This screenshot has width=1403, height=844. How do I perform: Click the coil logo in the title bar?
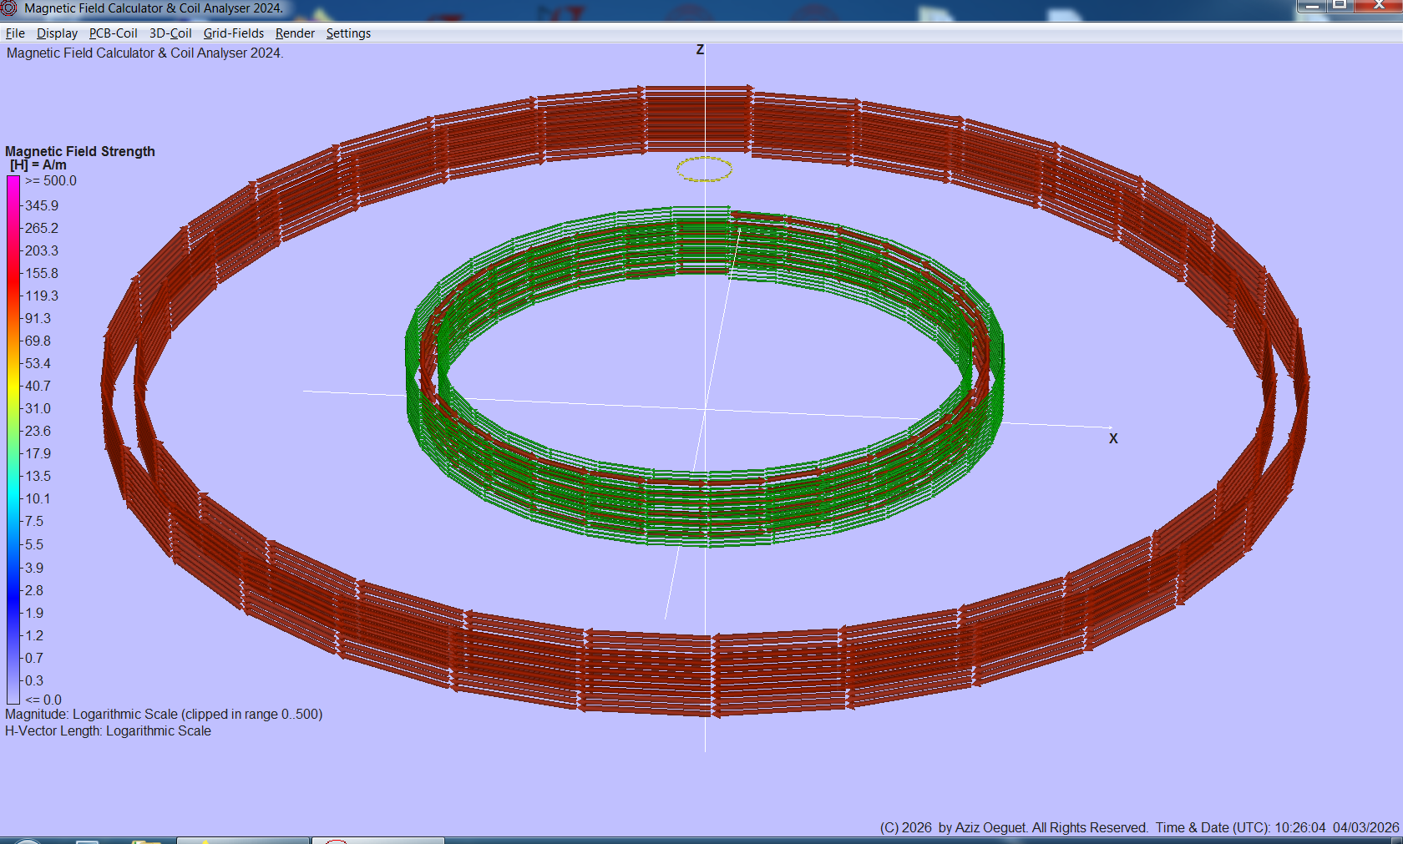[8, 7]
